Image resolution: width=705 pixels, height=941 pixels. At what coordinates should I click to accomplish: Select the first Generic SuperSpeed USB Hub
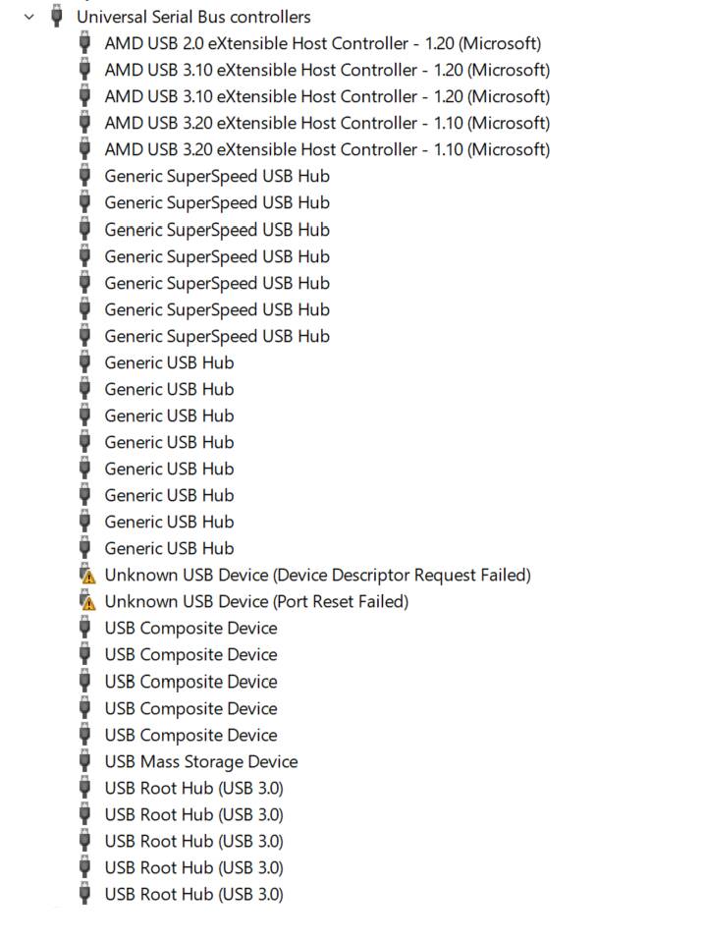217,176
